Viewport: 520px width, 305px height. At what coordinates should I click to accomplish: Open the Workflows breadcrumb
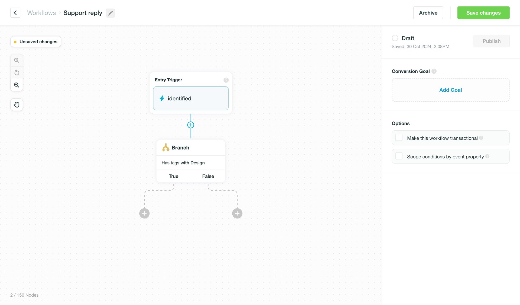coord(41,13)
